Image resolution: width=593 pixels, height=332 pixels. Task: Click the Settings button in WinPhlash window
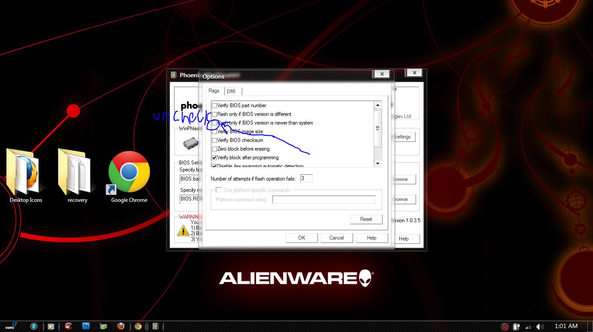[x=404, y=137]
